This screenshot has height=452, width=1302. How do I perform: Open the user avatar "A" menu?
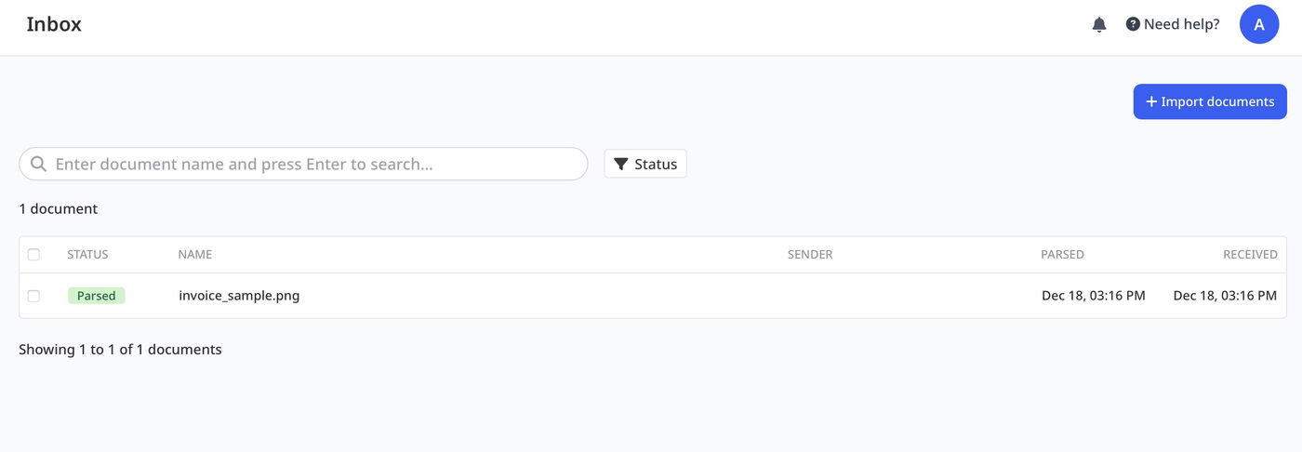pos(1259,24)
